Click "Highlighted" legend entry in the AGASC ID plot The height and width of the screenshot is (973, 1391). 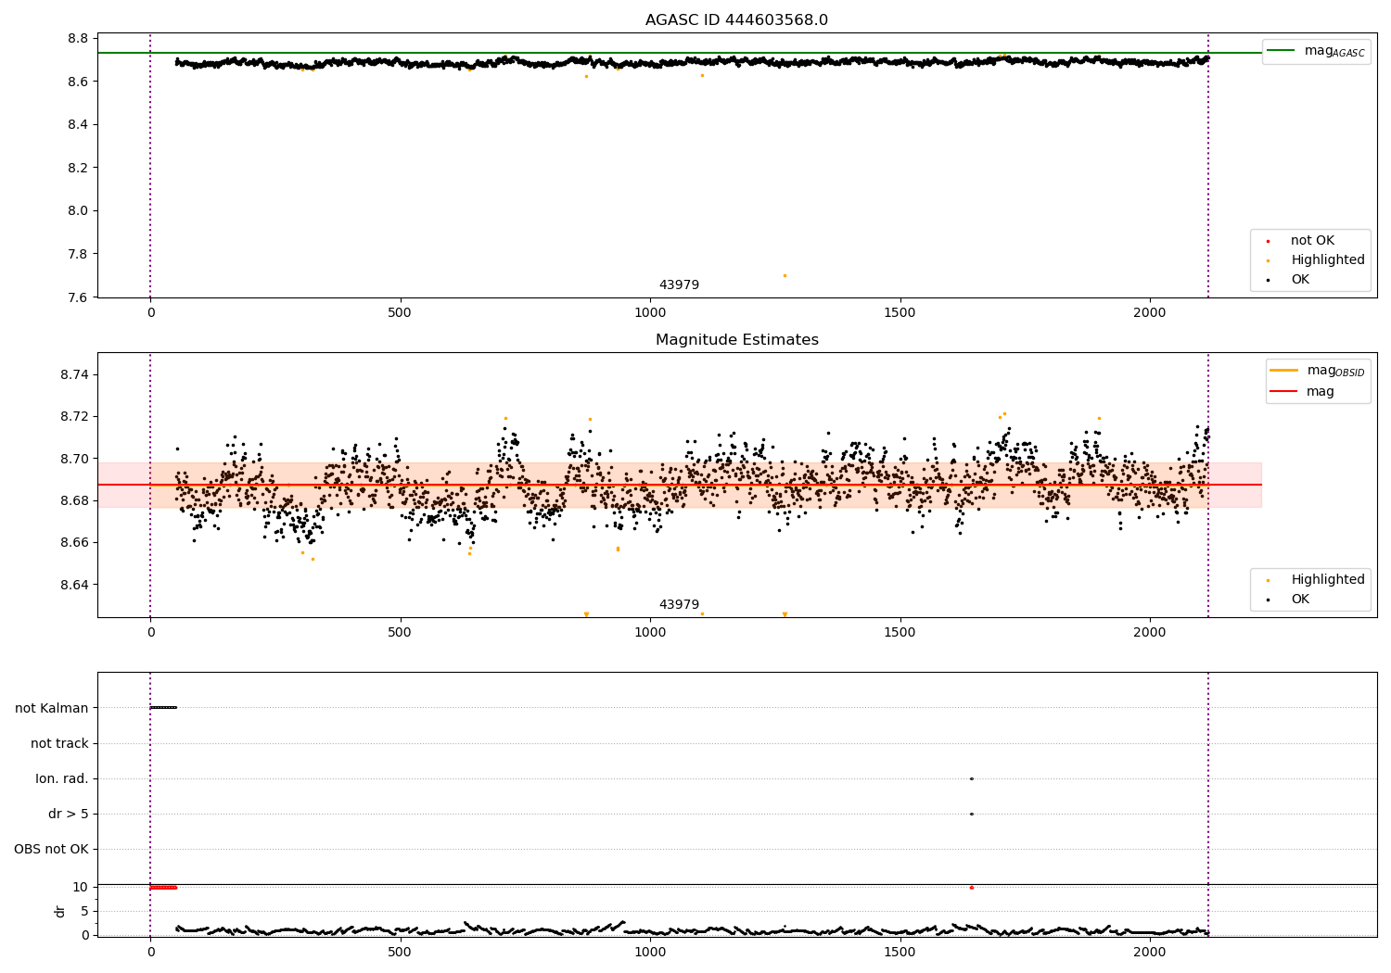click(1314, 260)
